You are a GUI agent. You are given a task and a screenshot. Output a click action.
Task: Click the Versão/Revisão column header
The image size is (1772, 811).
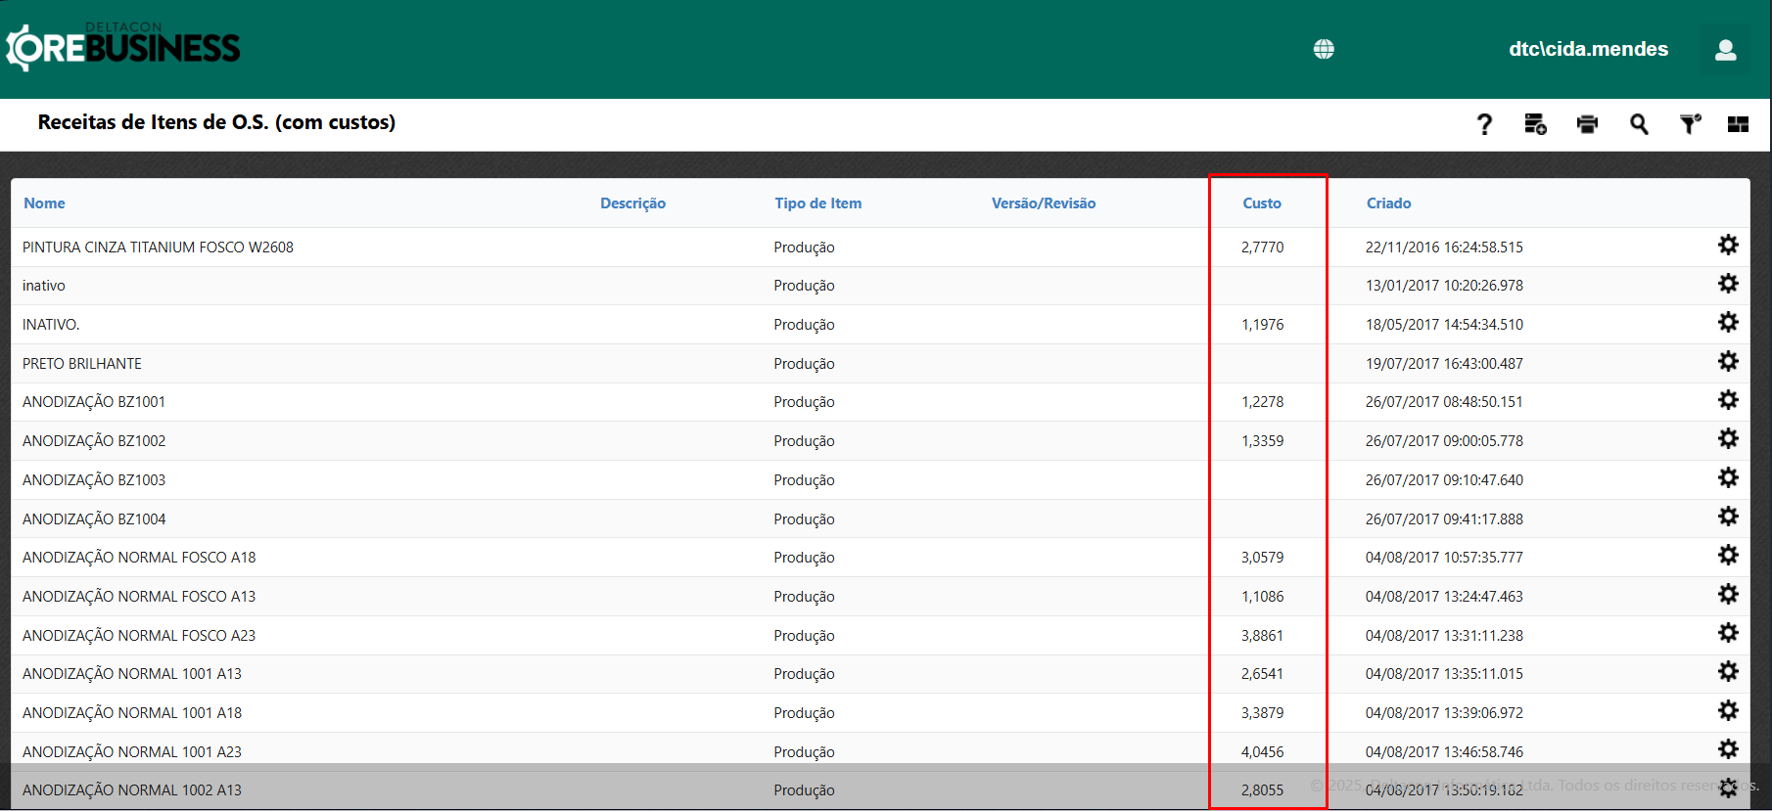pyautogui.click(x=1043, y=203)
